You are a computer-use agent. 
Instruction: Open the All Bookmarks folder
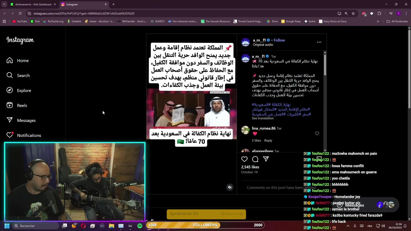click(x=397, y=21)
